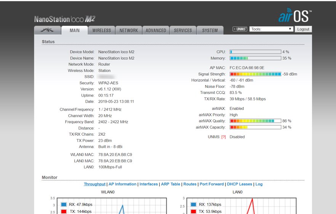This screenshot has width=336, height=214.
Task: Click the airMAX Priority value High
Action: (234, 115)
